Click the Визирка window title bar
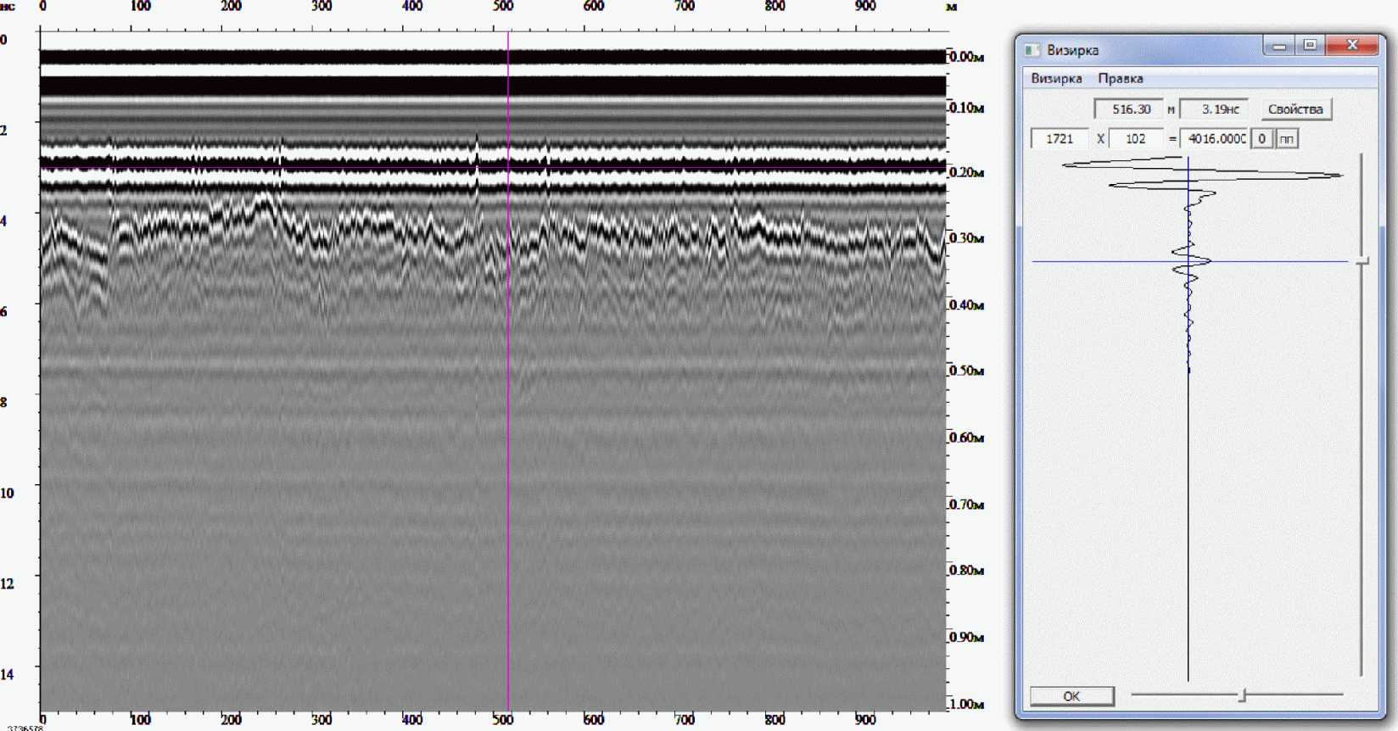The image size is (1398, 731). click(x=1171, y=50)
